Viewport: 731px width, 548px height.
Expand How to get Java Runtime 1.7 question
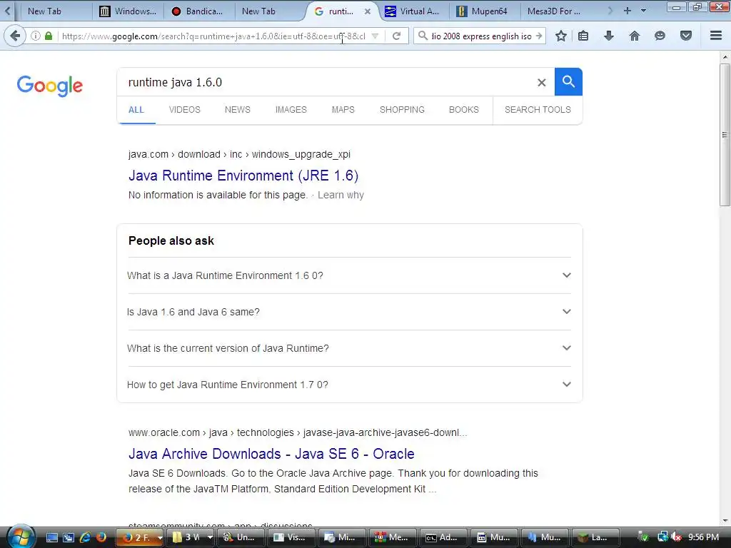349,385
